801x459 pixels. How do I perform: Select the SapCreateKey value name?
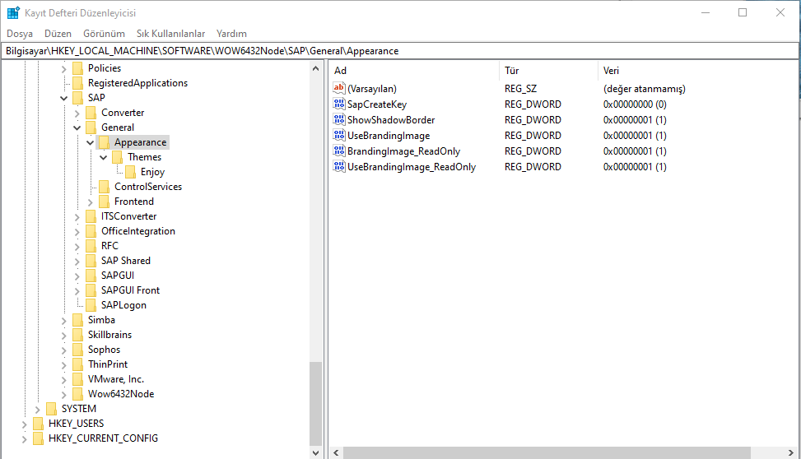tap(377, 104)
